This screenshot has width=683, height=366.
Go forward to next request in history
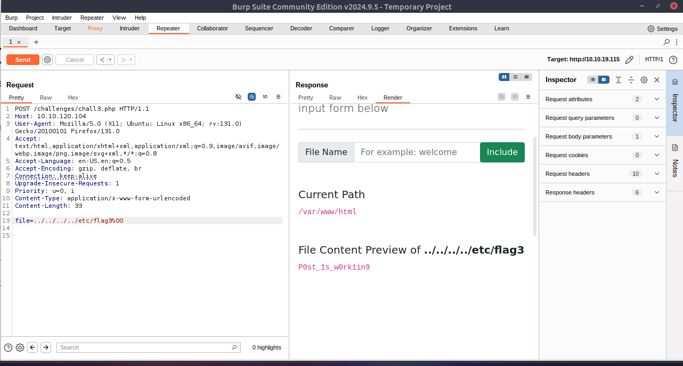[123, 60]
